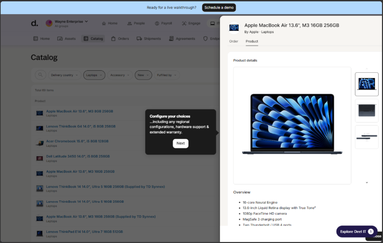The height and width of the screenshot is (243, 383).
Task: Switch to the Order tab
Action: (234, 41)
